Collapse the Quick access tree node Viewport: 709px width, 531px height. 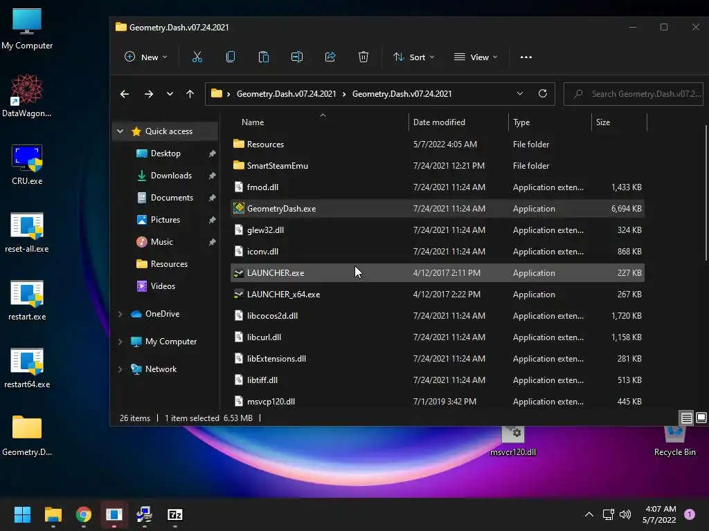coord(120,131)
